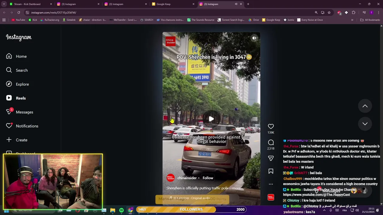
Task: Open the notification bell in system tray
Action: pos(378,210)
